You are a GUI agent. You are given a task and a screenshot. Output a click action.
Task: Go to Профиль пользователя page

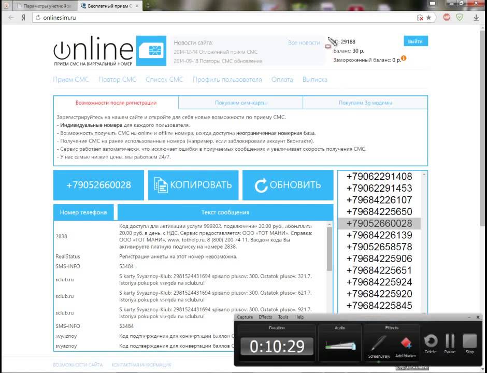227,79
